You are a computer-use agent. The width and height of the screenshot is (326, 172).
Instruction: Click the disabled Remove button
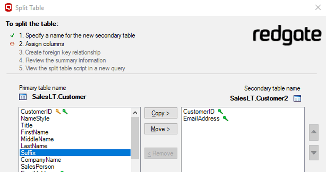(x=161, y=153)
